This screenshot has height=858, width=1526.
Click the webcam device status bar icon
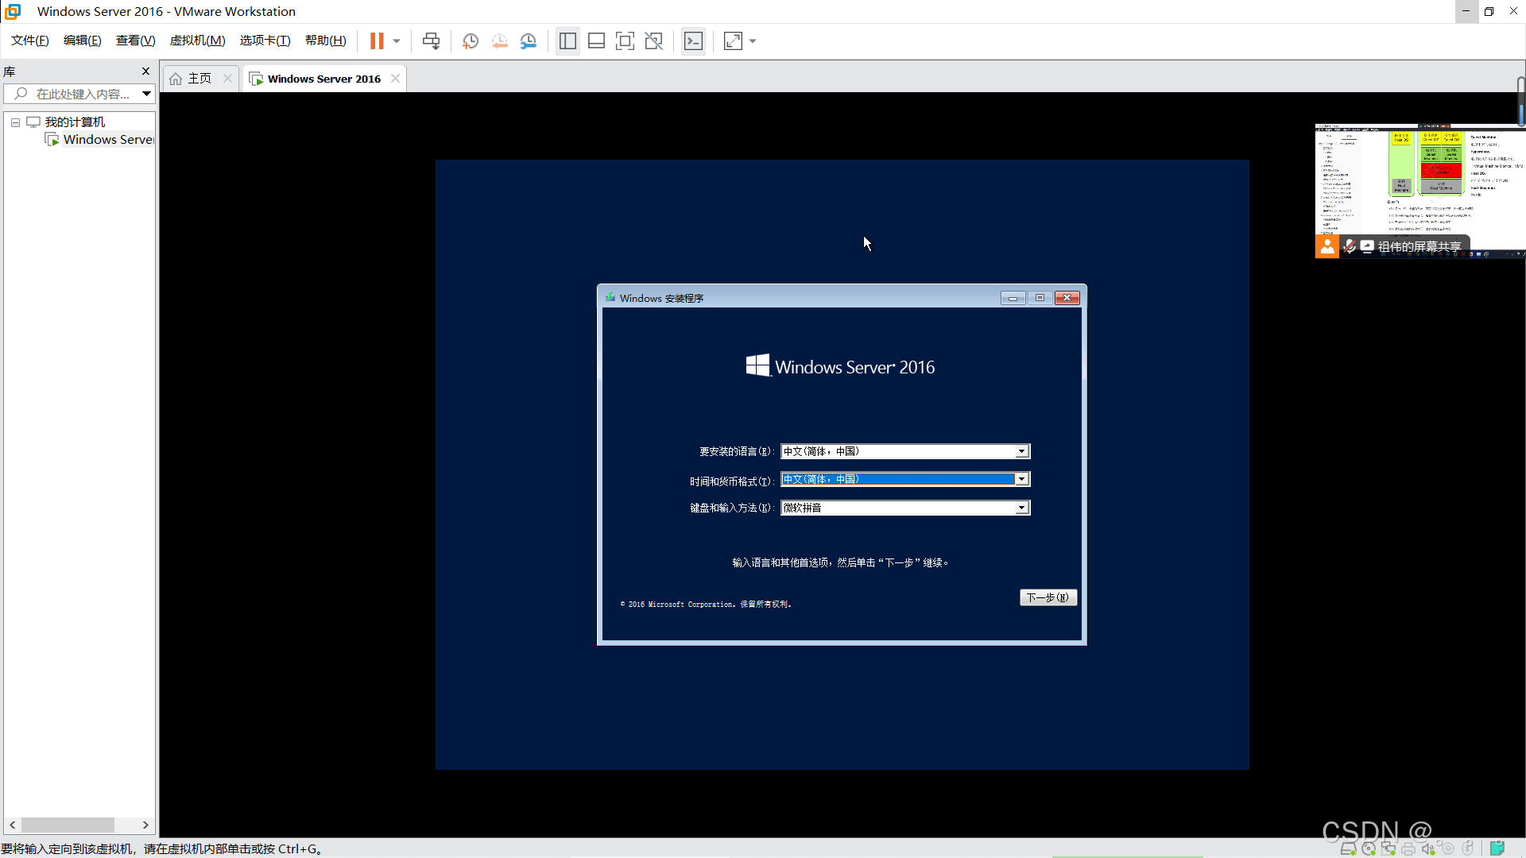coord(1448,848)
